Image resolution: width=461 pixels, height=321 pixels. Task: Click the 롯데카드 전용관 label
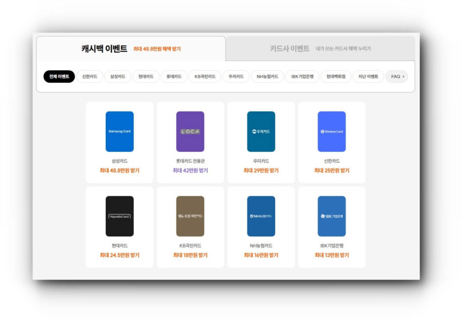pos(190,161)
